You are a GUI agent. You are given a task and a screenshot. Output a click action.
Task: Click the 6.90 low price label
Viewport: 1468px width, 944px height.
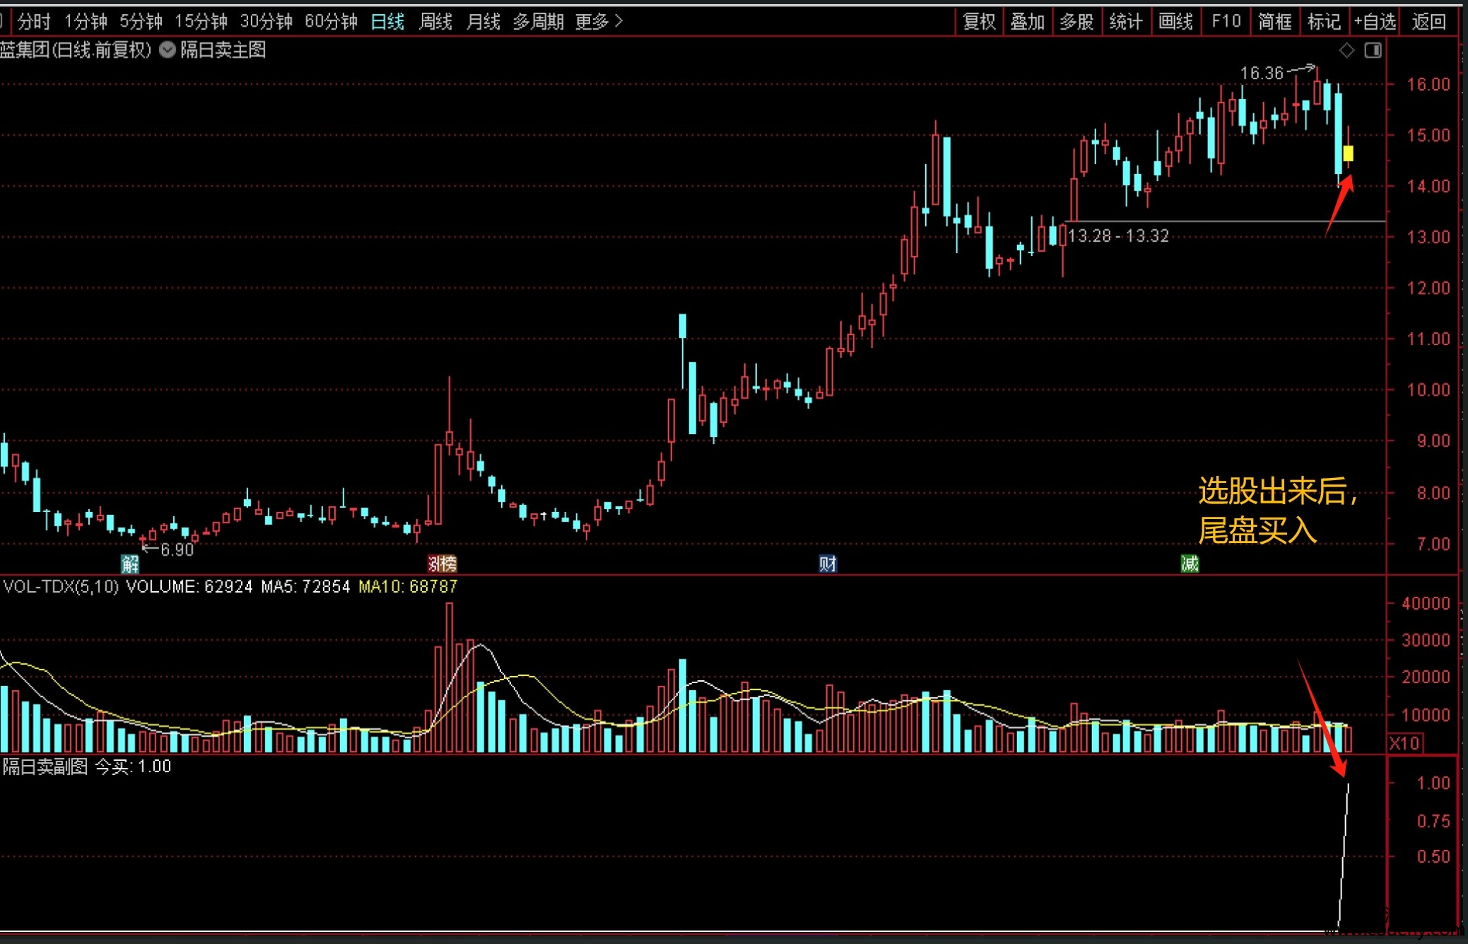(177, 549)
